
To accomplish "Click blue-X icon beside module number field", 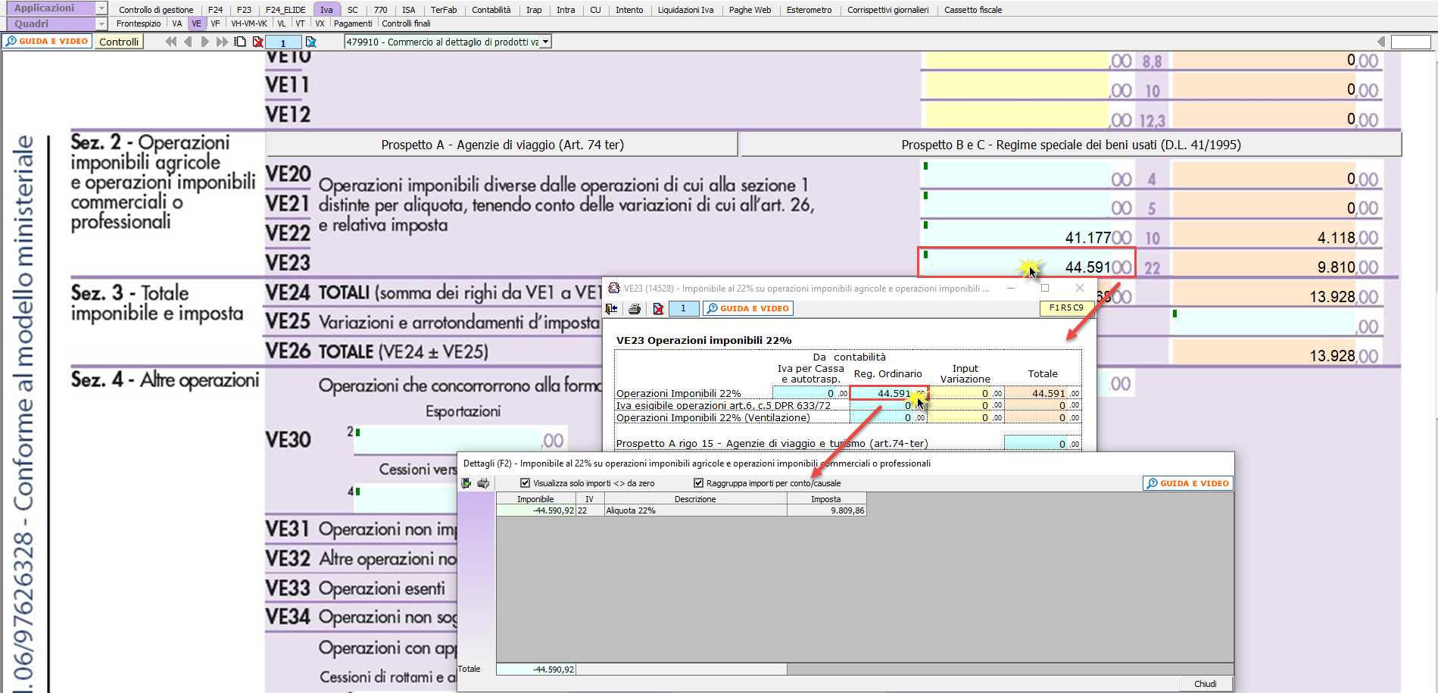I will 310,42.
